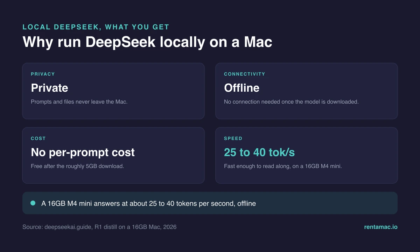The width and height of the screenshot is (420, 252).
Task: Open the rentamac.io link
Action: click(x=381, y=227)
